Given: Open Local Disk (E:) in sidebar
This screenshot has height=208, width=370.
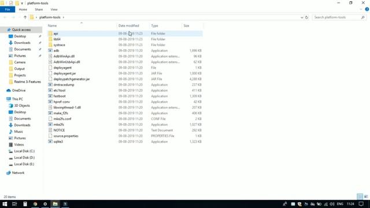Looking at the screenshot, I should 24,164.
